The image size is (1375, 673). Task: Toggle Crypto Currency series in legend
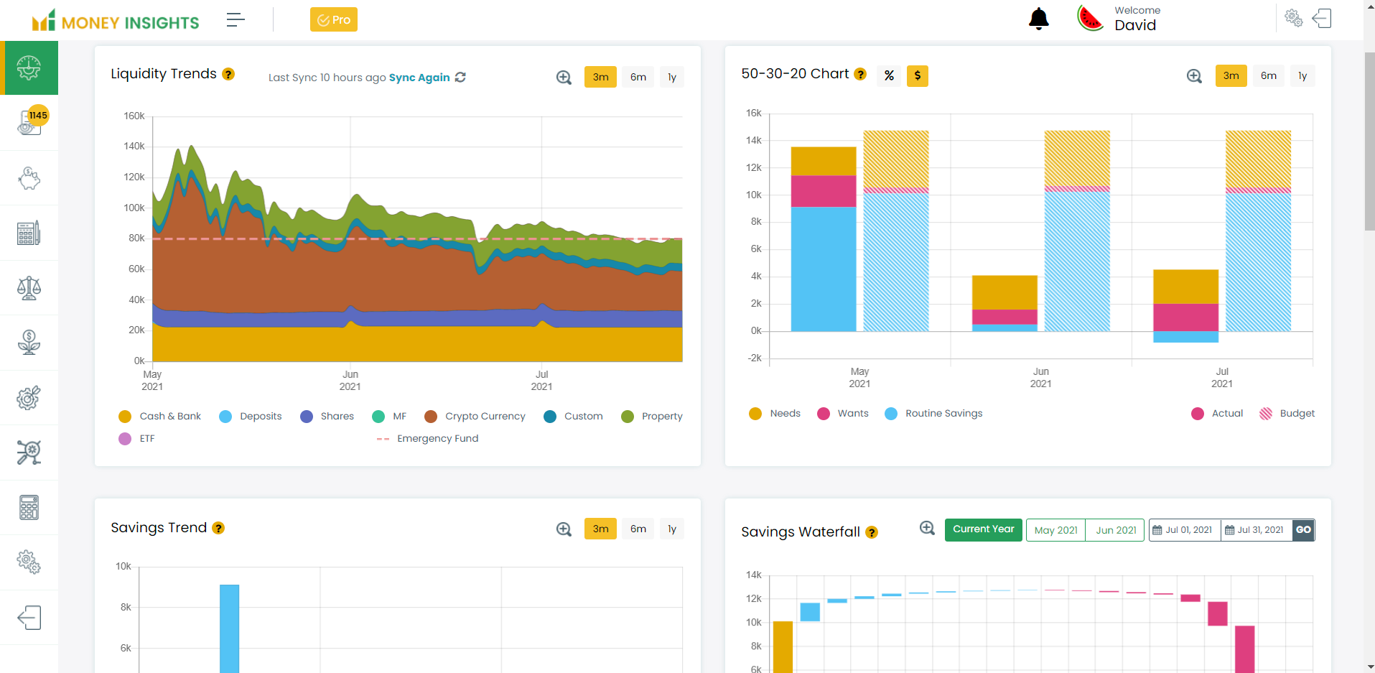475,417
